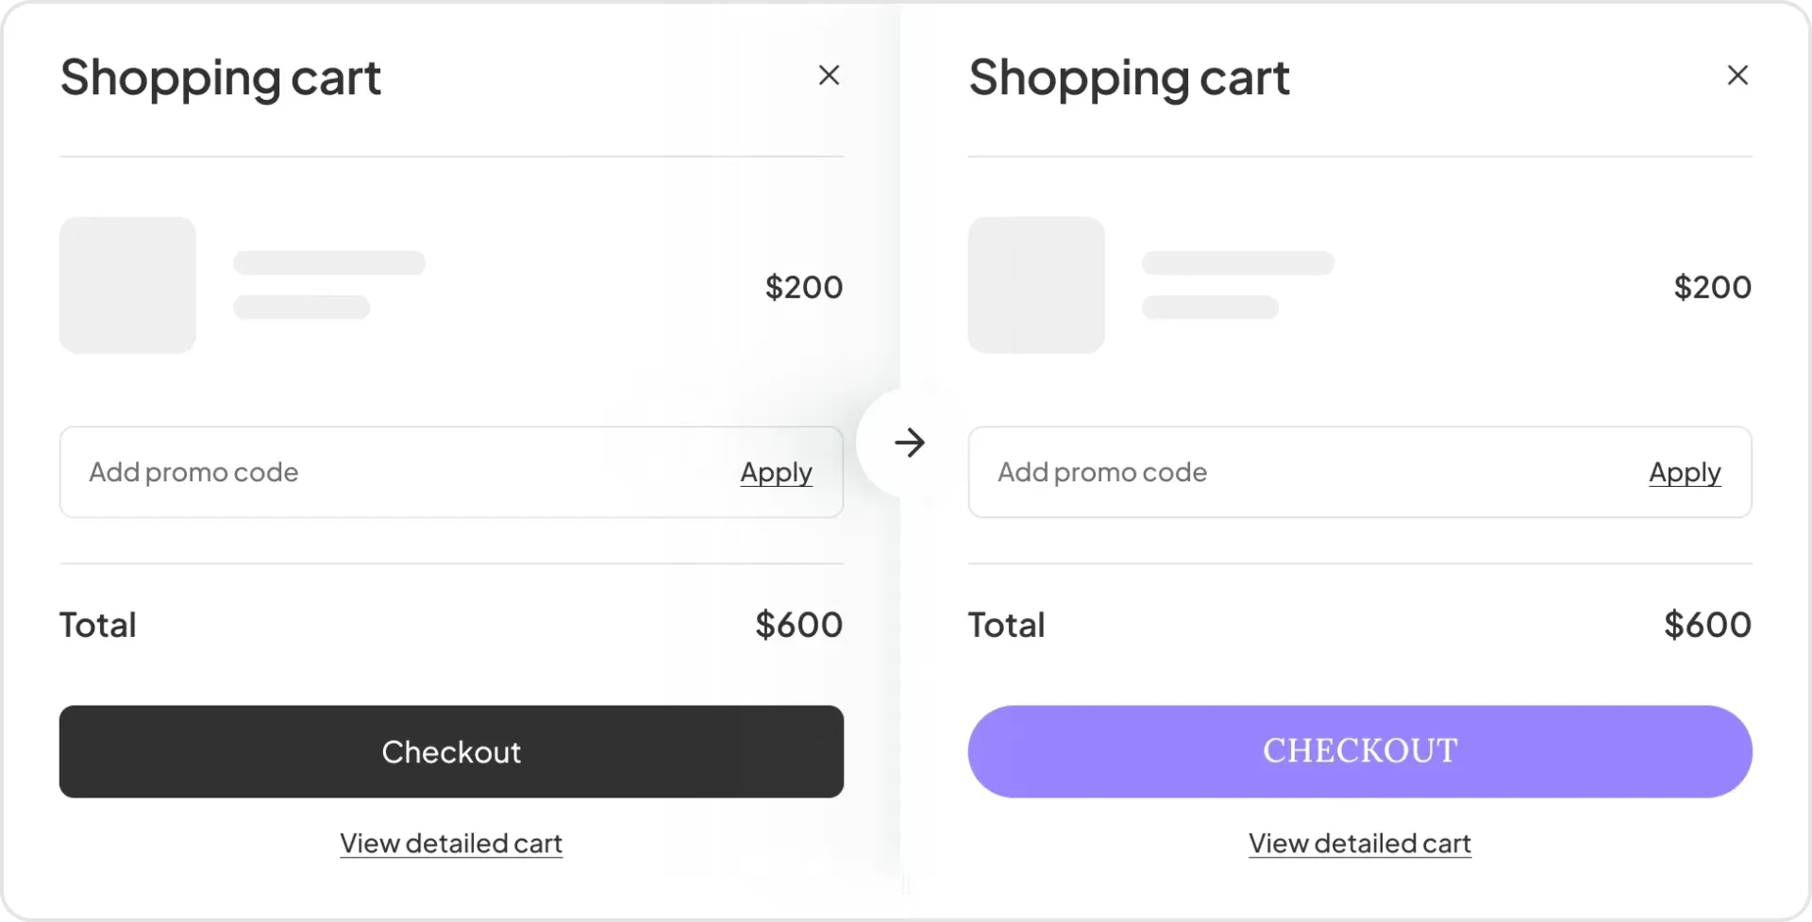Screen dimensions: 1812x922
Task: Close the left shopping cart panel
Action: click(x=829, y=75)
